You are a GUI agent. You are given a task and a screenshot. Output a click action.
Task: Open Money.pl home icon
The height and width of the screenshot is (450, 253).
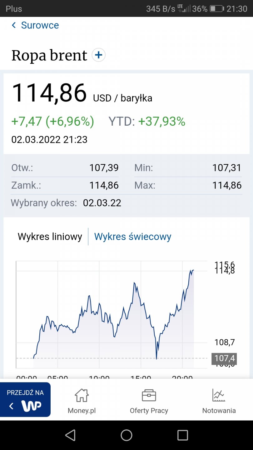coord(82,395)
